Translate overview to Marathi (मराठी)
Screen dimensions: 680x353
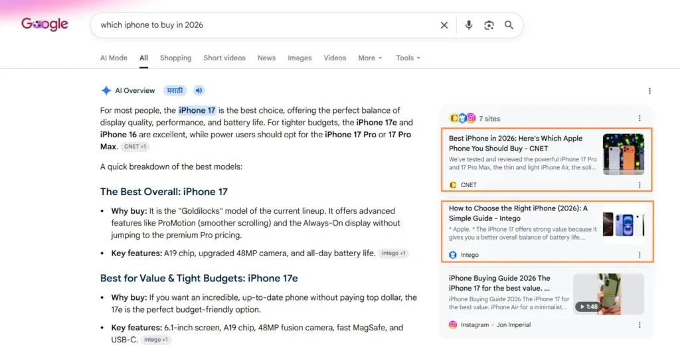click(x=175, y=90)
